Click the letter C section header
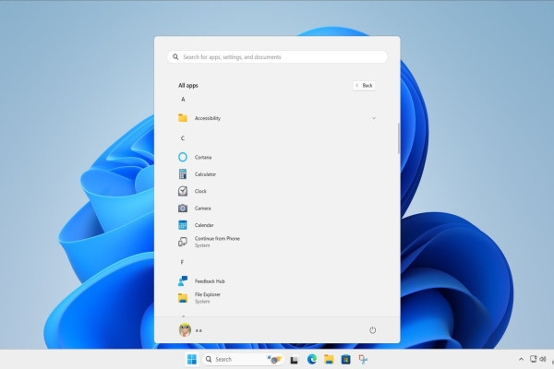The width and height of the screenshot is (554, 369). [x=183, y=138]
